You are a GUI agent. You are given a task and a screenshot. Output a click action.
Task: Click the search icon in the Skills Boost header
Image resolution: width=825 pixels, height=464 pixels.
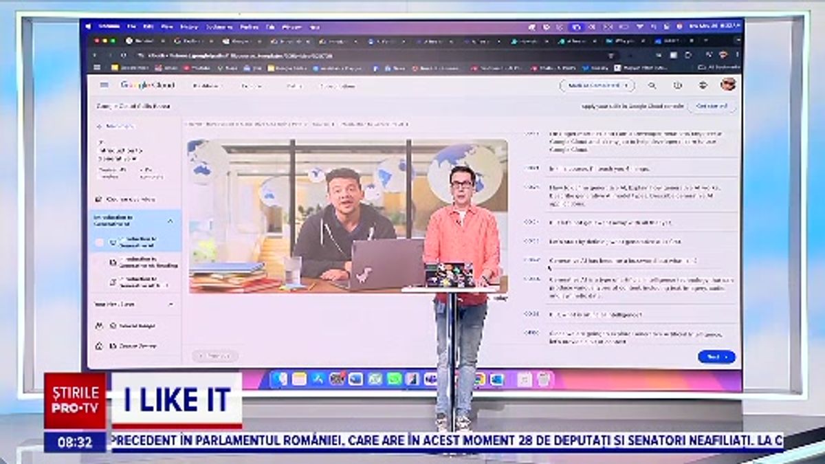652,86
